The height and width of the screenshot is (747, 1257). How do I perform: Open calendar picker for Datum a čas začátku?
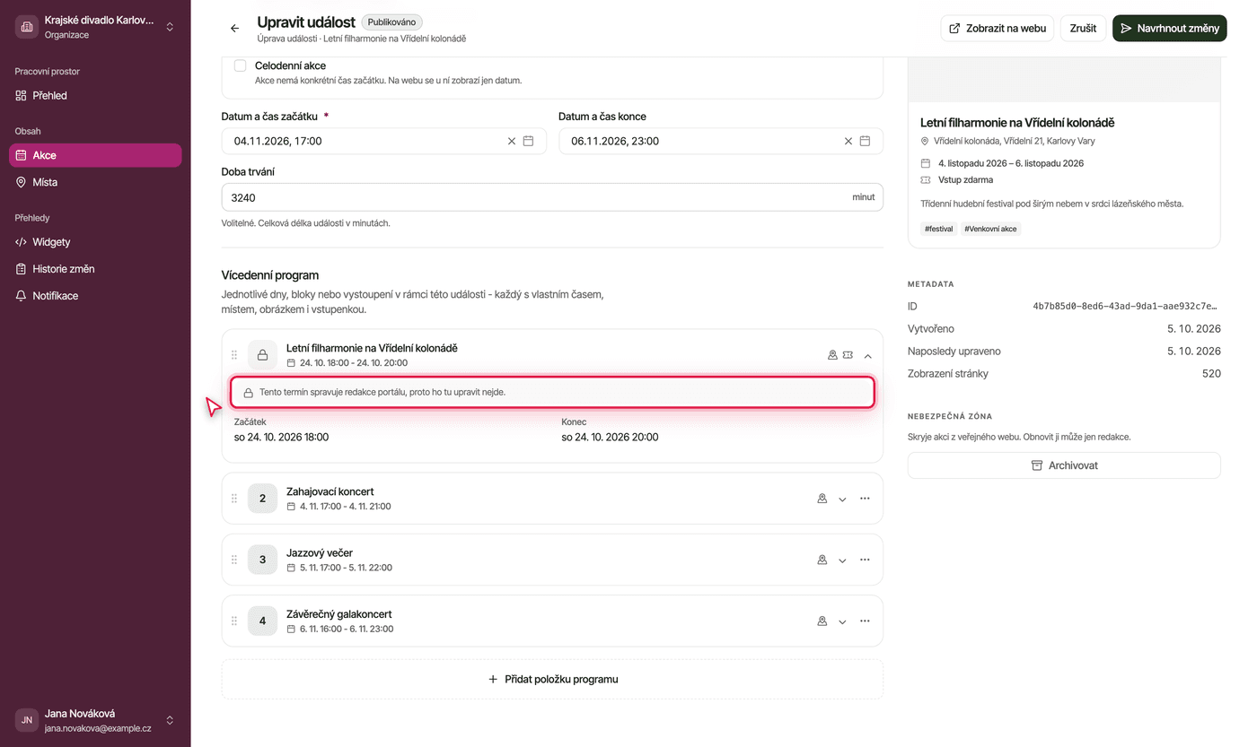tap(529, 141)
